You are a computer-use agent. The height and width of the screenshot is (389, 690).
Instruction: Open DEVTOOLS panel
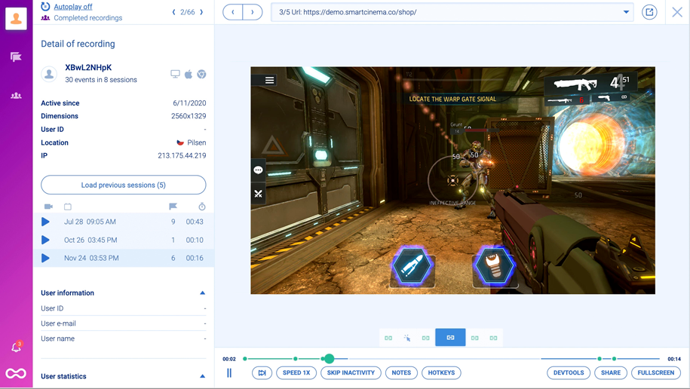569,372
